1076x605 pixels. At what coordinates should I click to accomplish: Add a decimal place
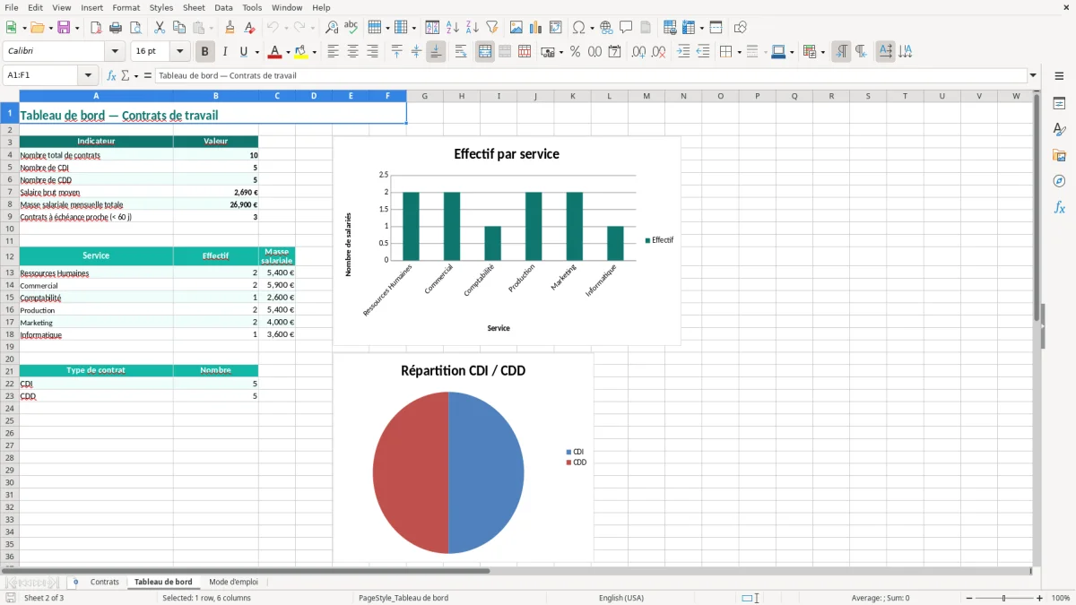(639, 52)
